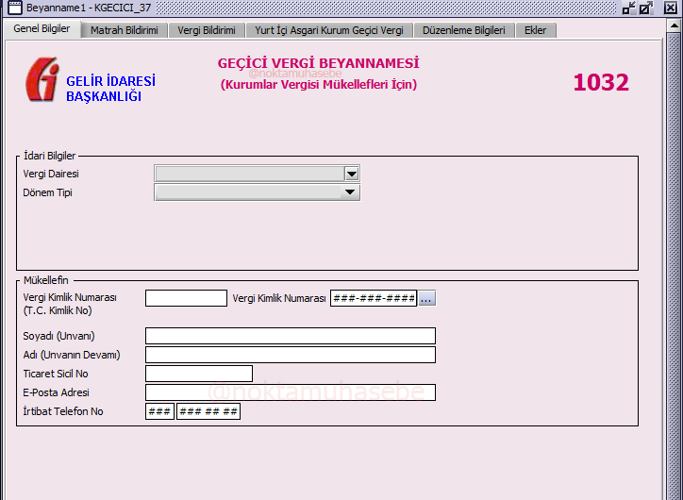Click the İrtibat Telefon No label
The height and width of the screenshot is (500, 683).
tap(63, 411)
